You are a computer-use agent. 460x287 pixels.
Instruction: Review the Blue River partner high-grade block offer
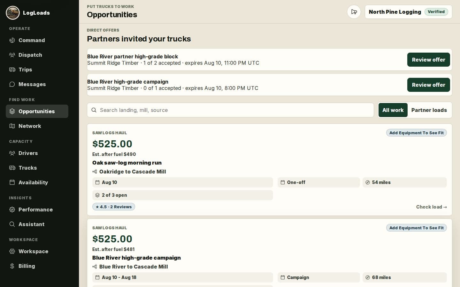coord(428,60)
